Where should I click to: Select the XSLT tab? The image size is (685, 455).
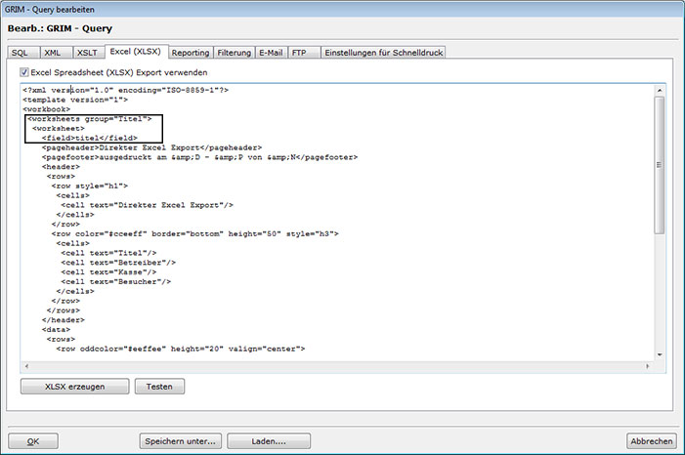click(86, 53)
